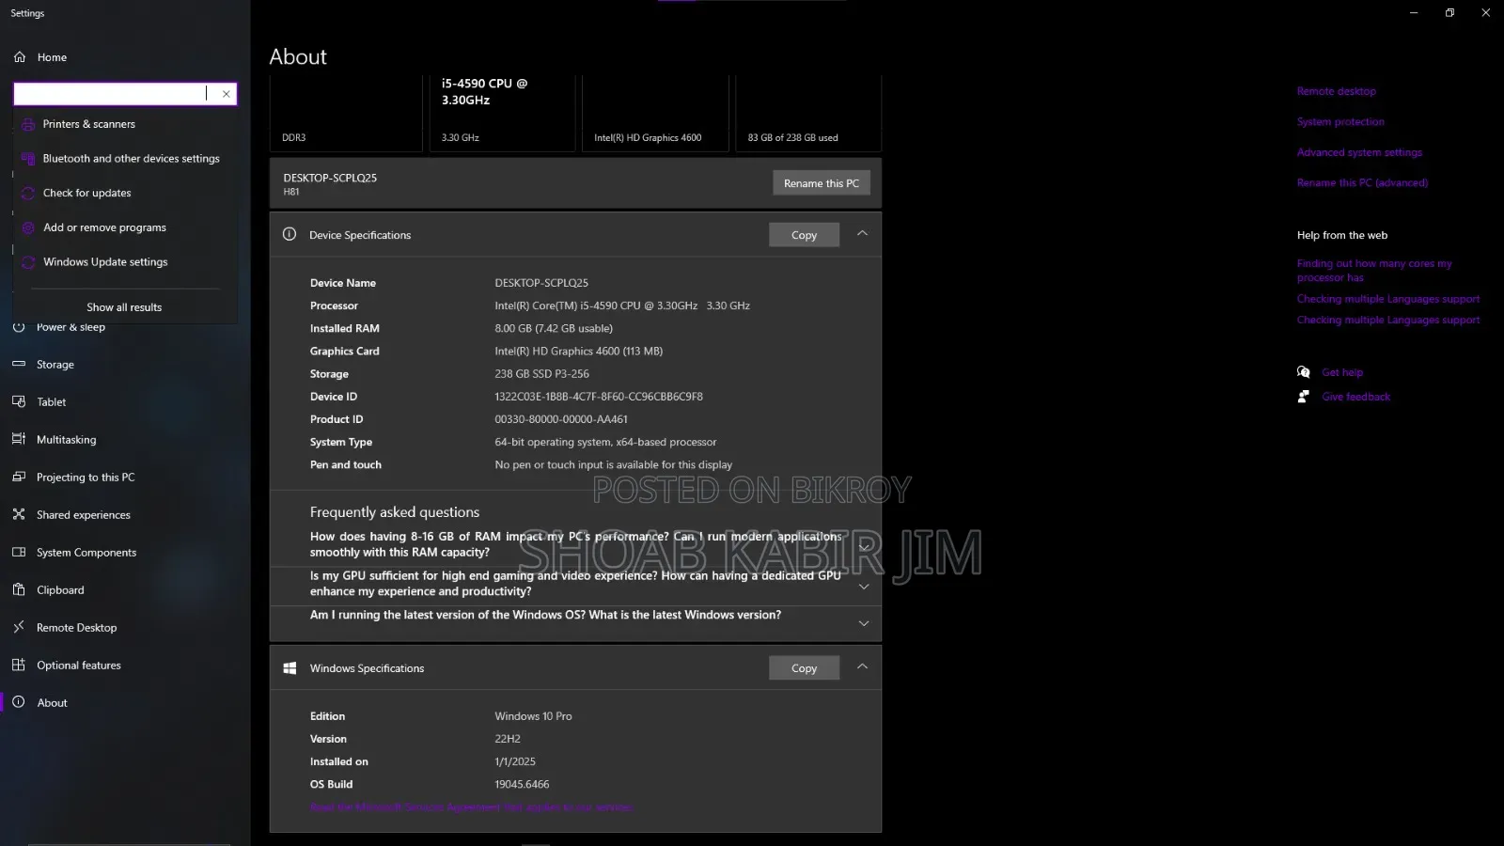Choose Check for updates suggestion
The width and height of the screenshot is (1504, 846).
124,193
